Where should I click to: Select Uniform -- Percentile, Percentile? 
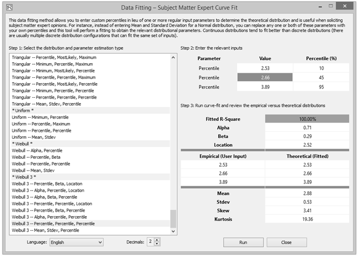tap(91, 131)
